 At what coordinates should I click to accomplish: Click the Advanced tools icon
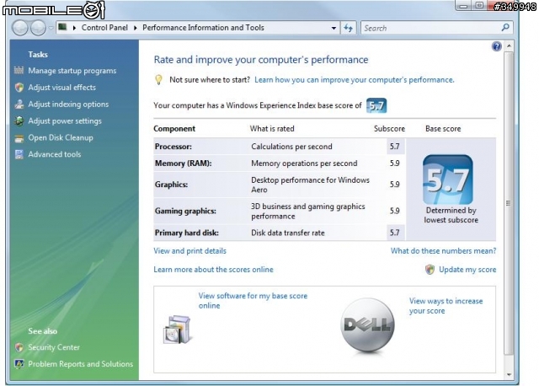19,154
